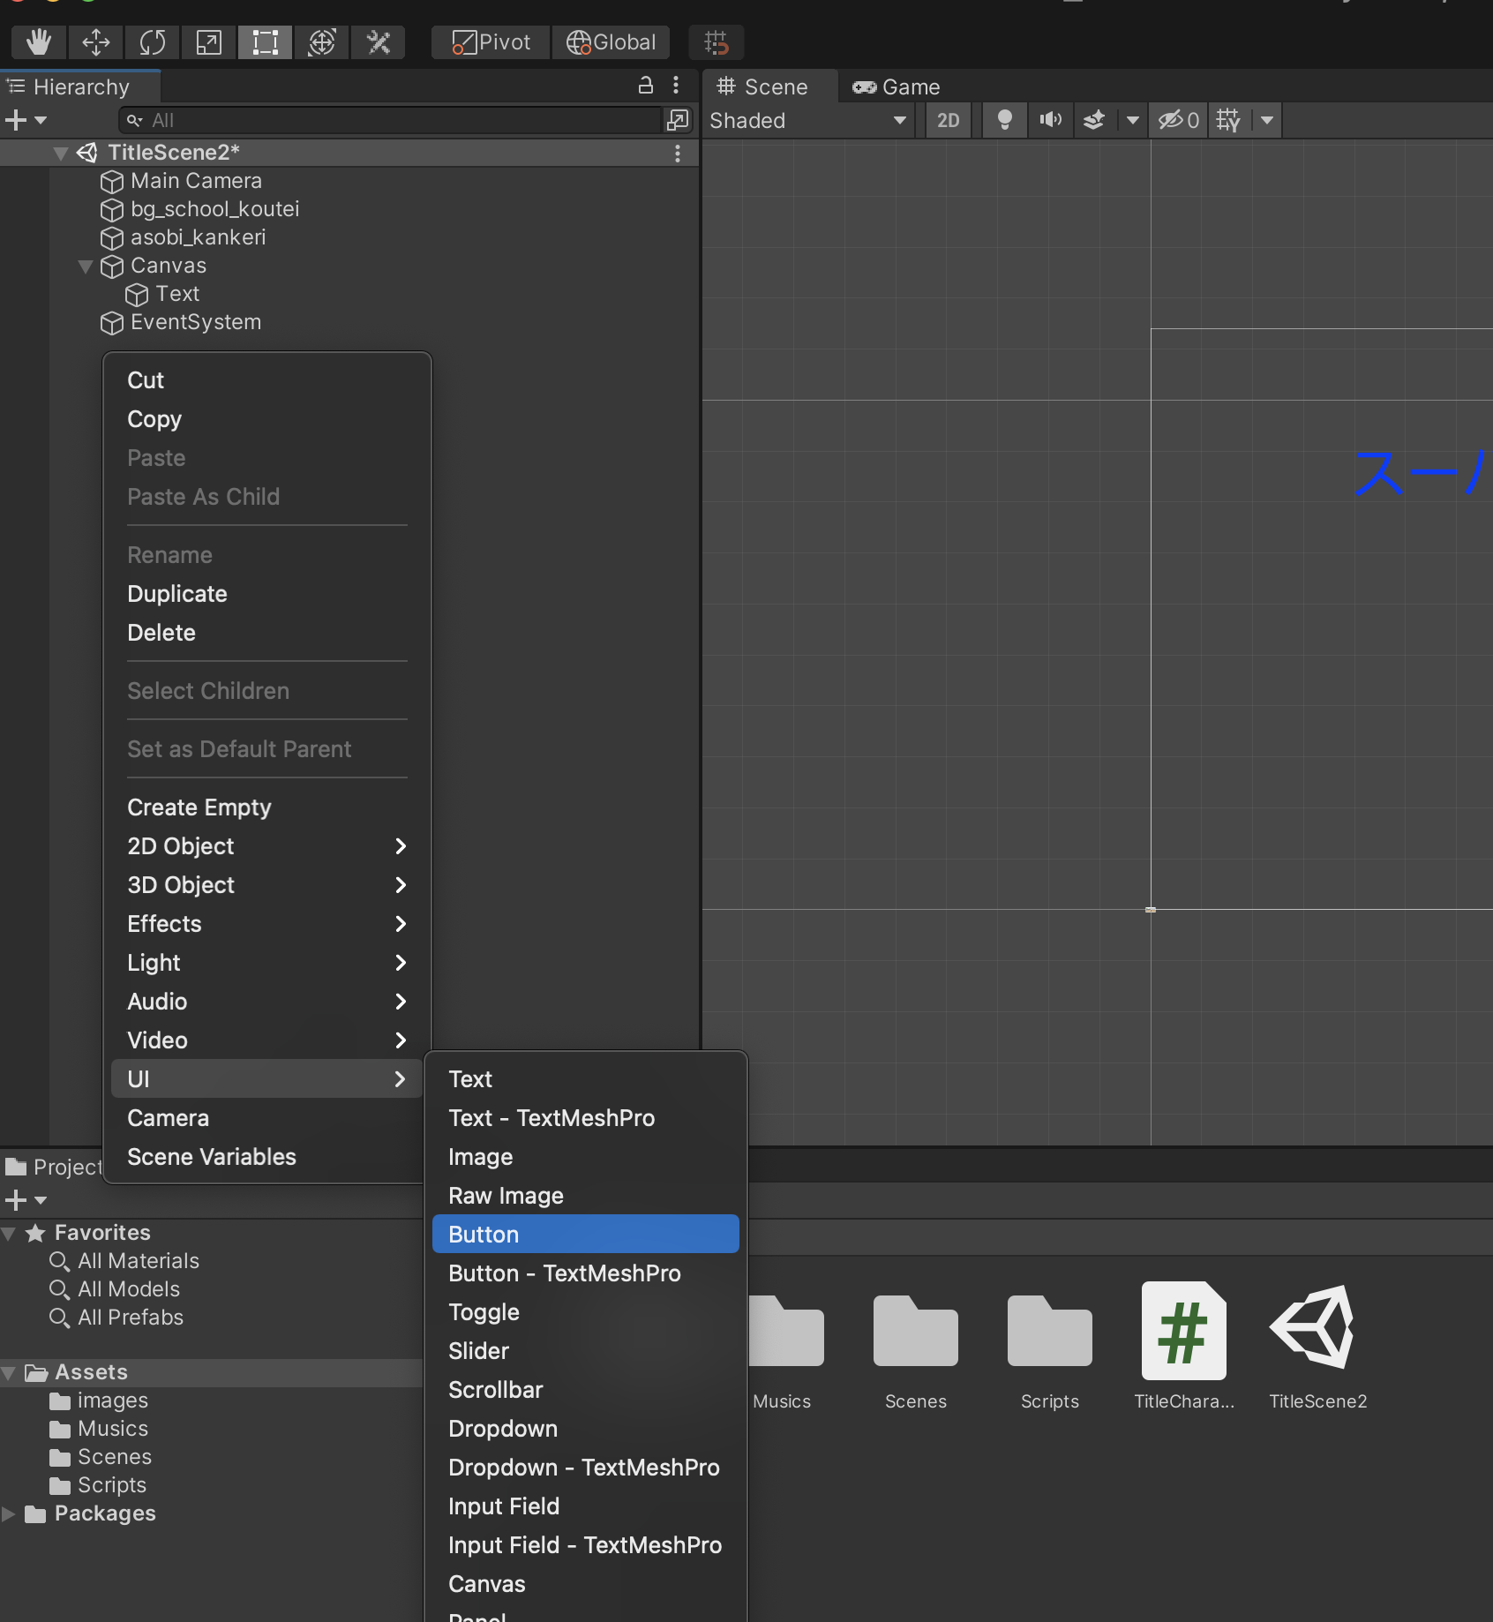Click the Hierarchy search field
The height and width of the screenshot is (1622, 1493).
pyautogui.click(x=393, y=120)
